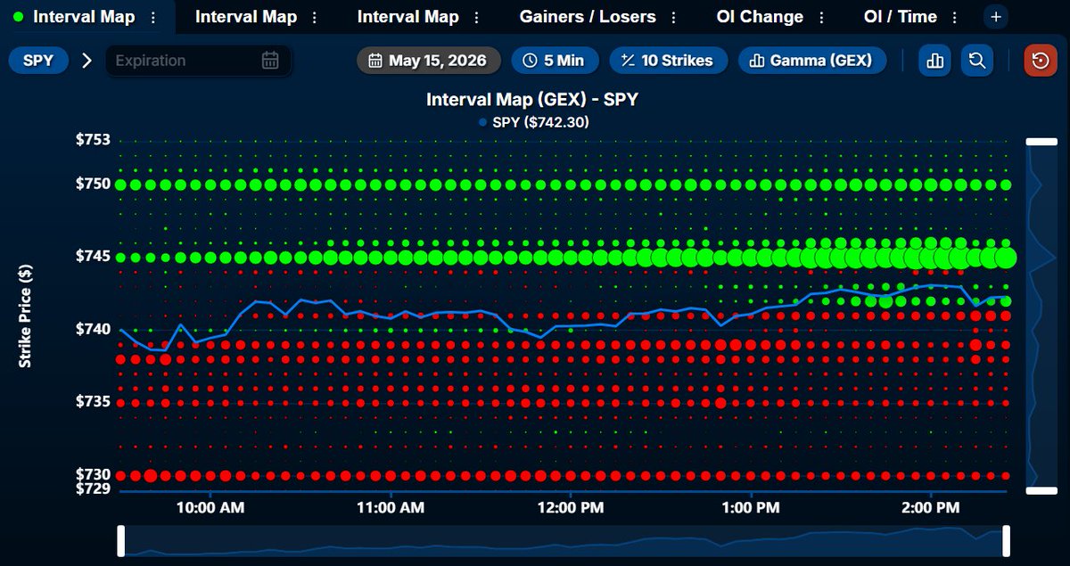Click the $745 strike axis label

coord(93,257)
